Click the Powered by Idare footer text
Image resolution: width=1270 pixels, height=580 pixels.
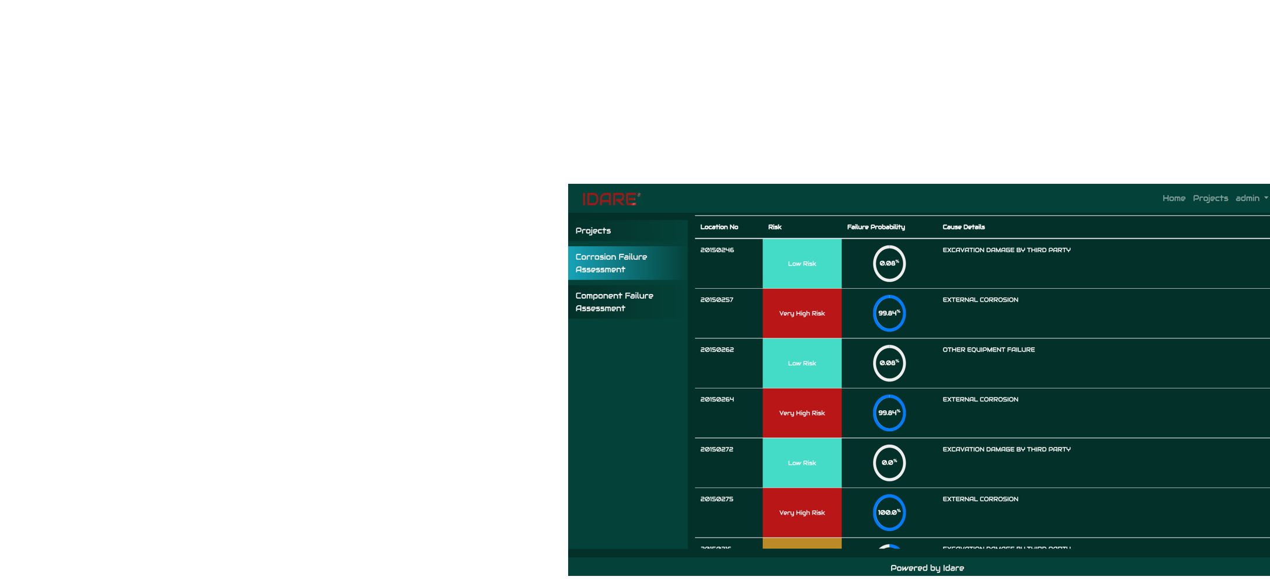point(927,568)
